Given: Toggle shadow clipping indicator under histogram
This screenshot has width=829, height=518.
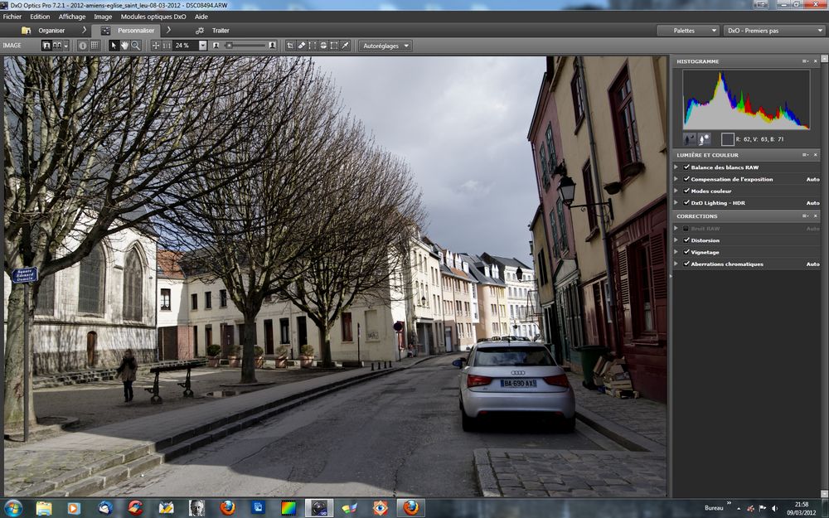Looking at the screenshot, I should 690,139.
